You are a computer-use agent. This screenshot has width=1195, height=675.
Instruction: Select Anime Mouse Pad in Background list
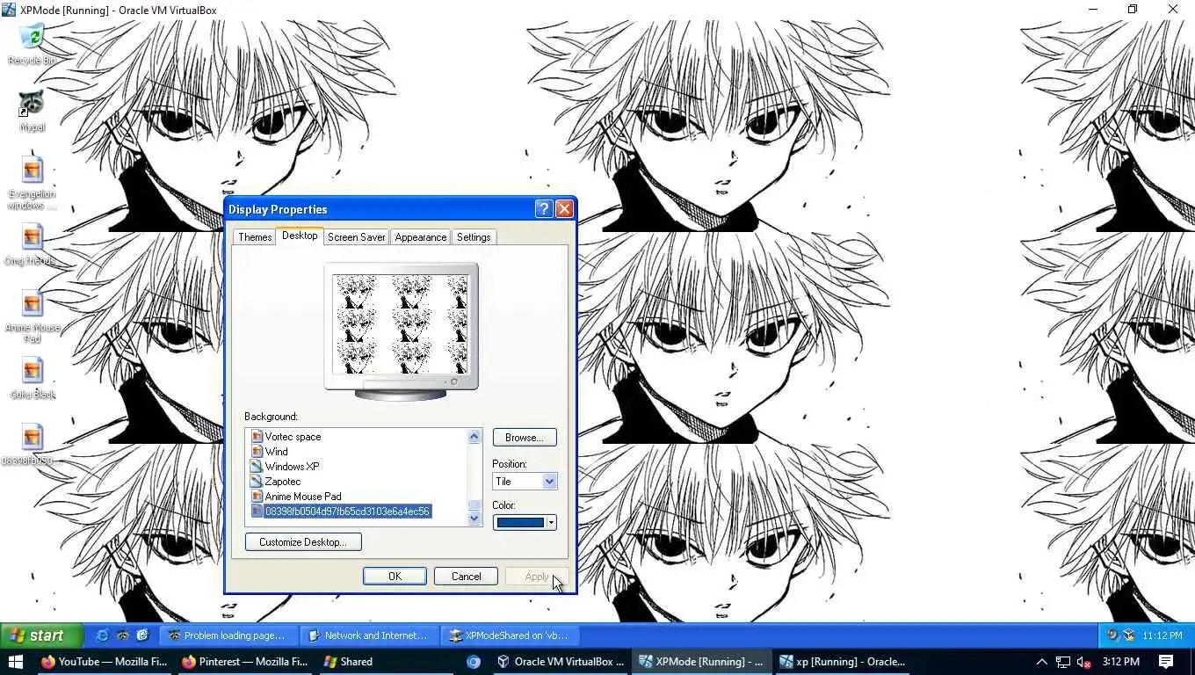[x=303, y=497]
